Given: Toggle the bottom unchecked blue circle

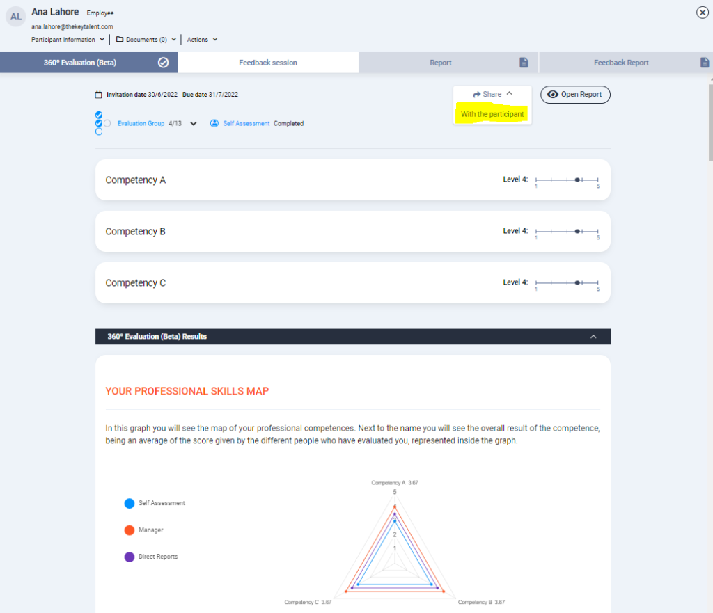Looking at the screenshot, I should pyautogui.click(x=99, y=132).
